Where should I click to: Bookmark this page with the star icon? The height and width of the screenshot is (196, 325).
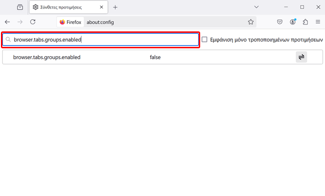click(x=251, y=22)
